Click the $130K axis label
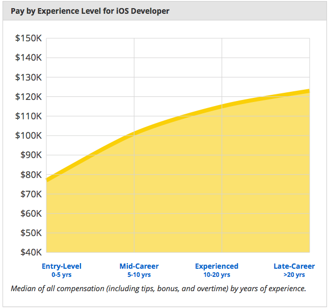The image size is (329, 308). (29, 78)
